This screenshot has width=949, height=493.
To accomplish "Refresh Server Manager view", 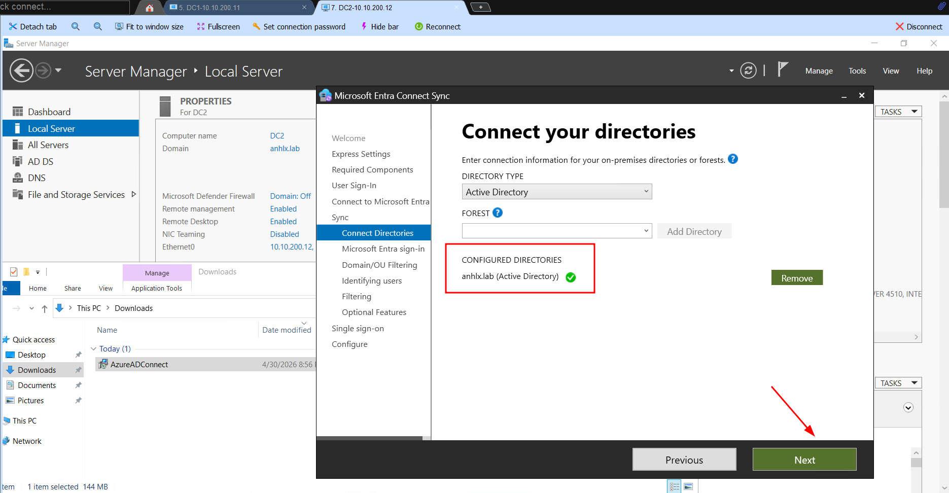I will coord(748,71).
